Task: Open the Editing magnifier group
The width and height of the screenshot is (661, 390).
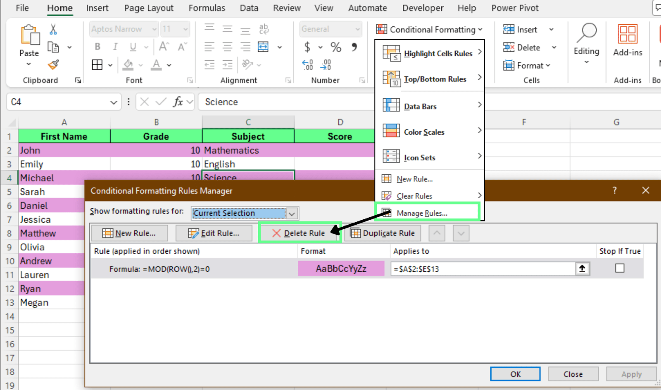Action: (x=587, y=43)
